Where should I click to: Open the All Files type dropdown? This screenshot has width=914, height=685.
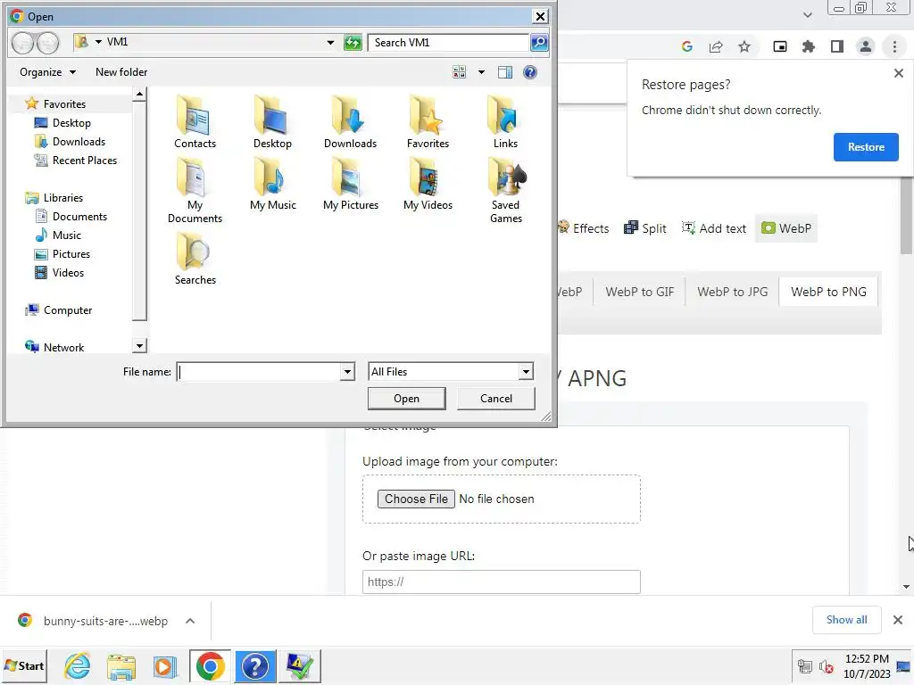pos(451,372)
